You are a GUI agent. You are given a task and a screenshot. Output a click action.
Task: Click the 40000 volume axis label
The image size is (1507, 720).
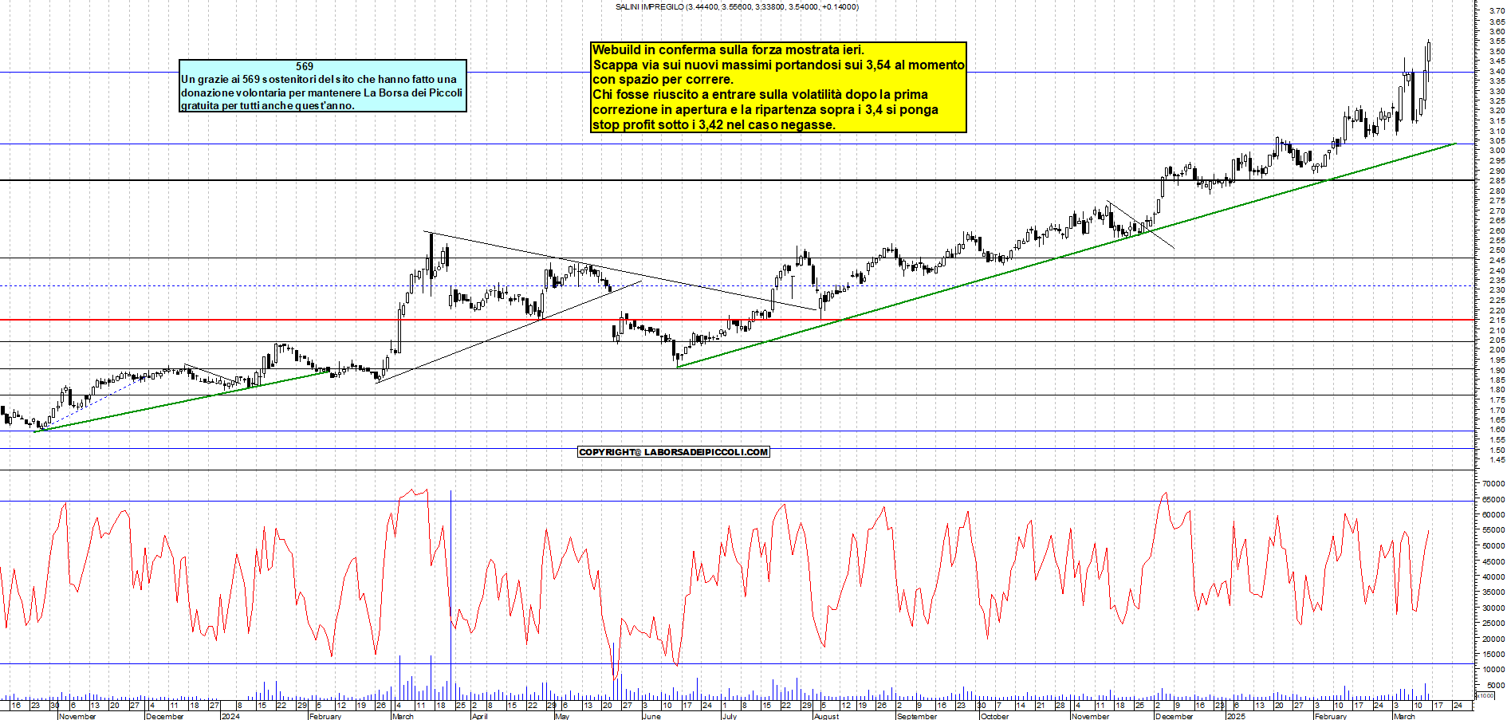coord(1493,577)
